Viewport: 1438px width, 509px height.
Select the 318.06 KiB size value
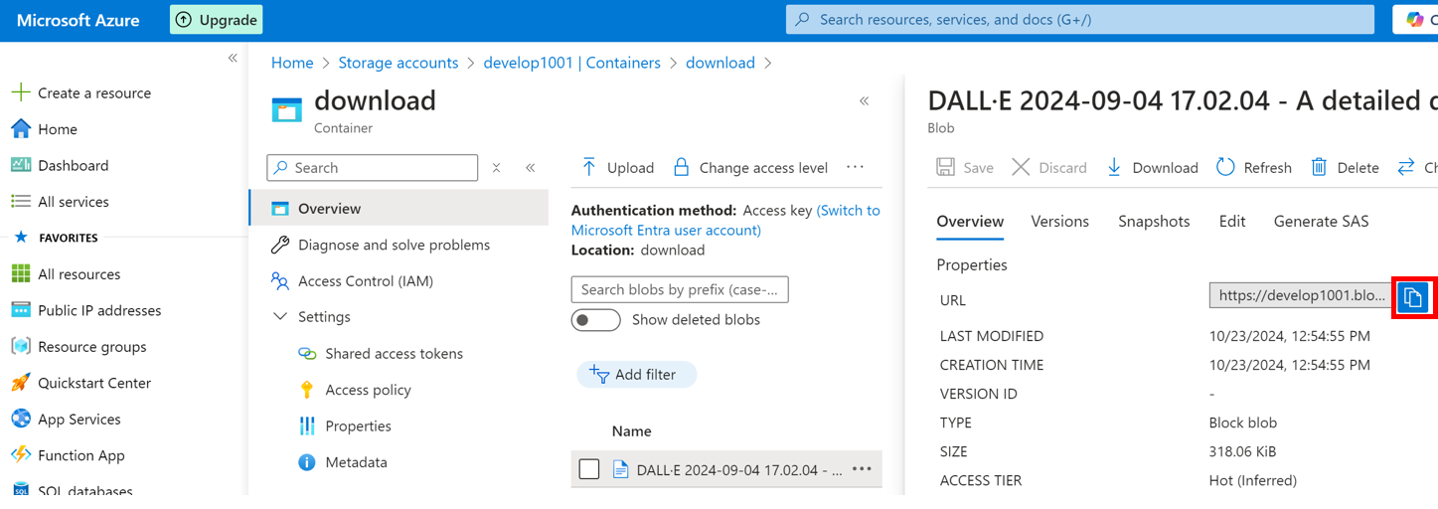pos(1242,451)
